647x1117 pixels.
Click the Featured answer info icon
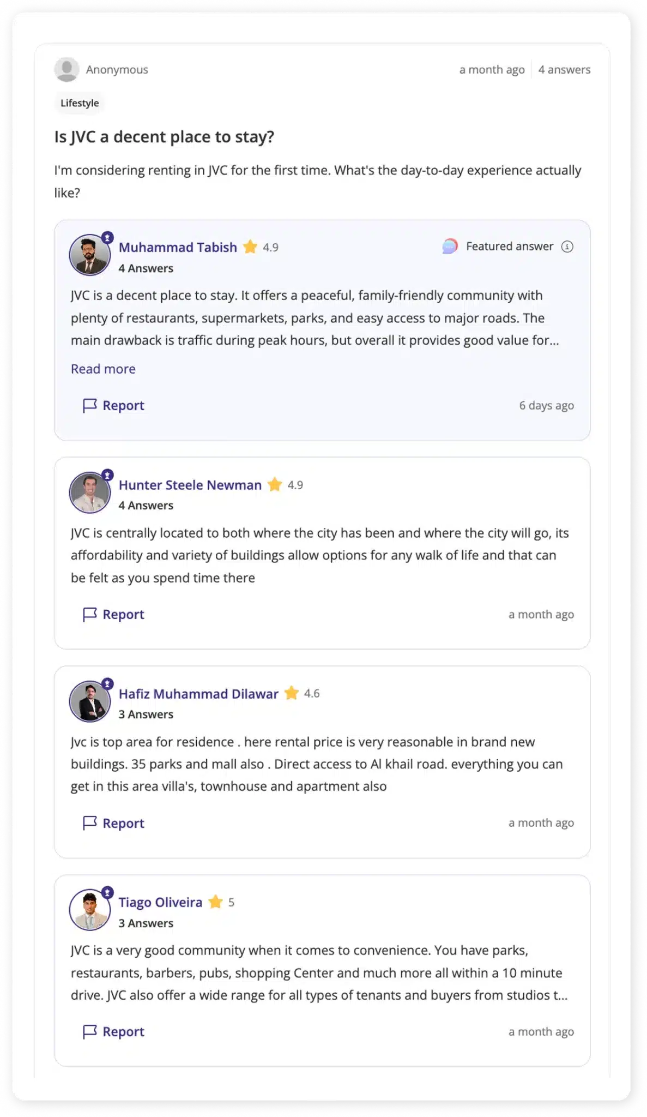pos(567,247)
